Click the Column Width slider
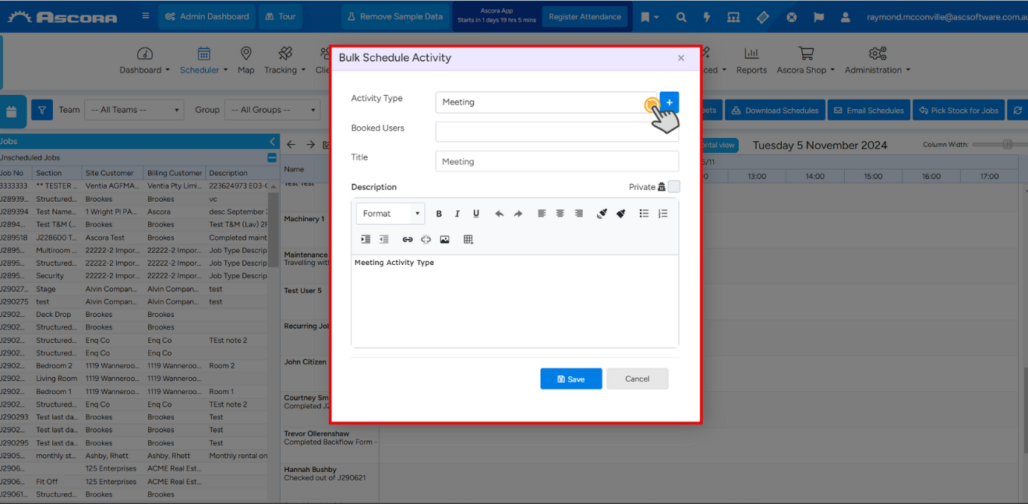 pos(1007,145)
